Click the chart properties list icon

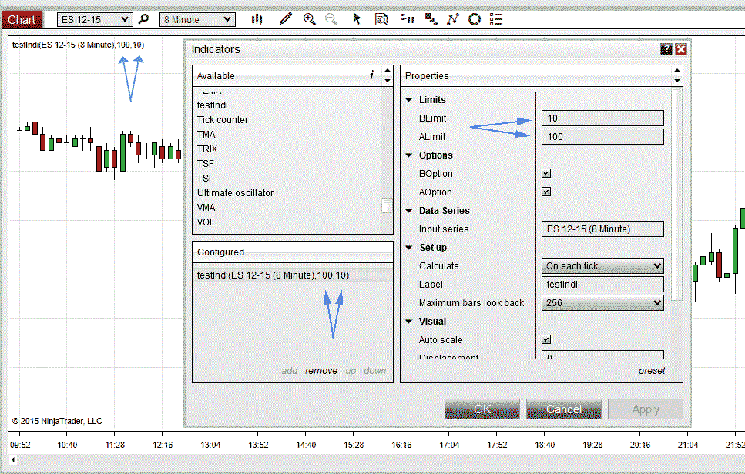[x=496, y=19]
